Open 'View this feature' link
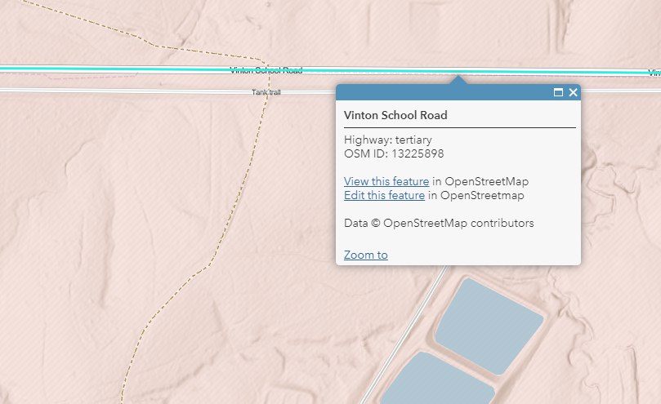This screenshot has width=661, height=404. point(386,181)
